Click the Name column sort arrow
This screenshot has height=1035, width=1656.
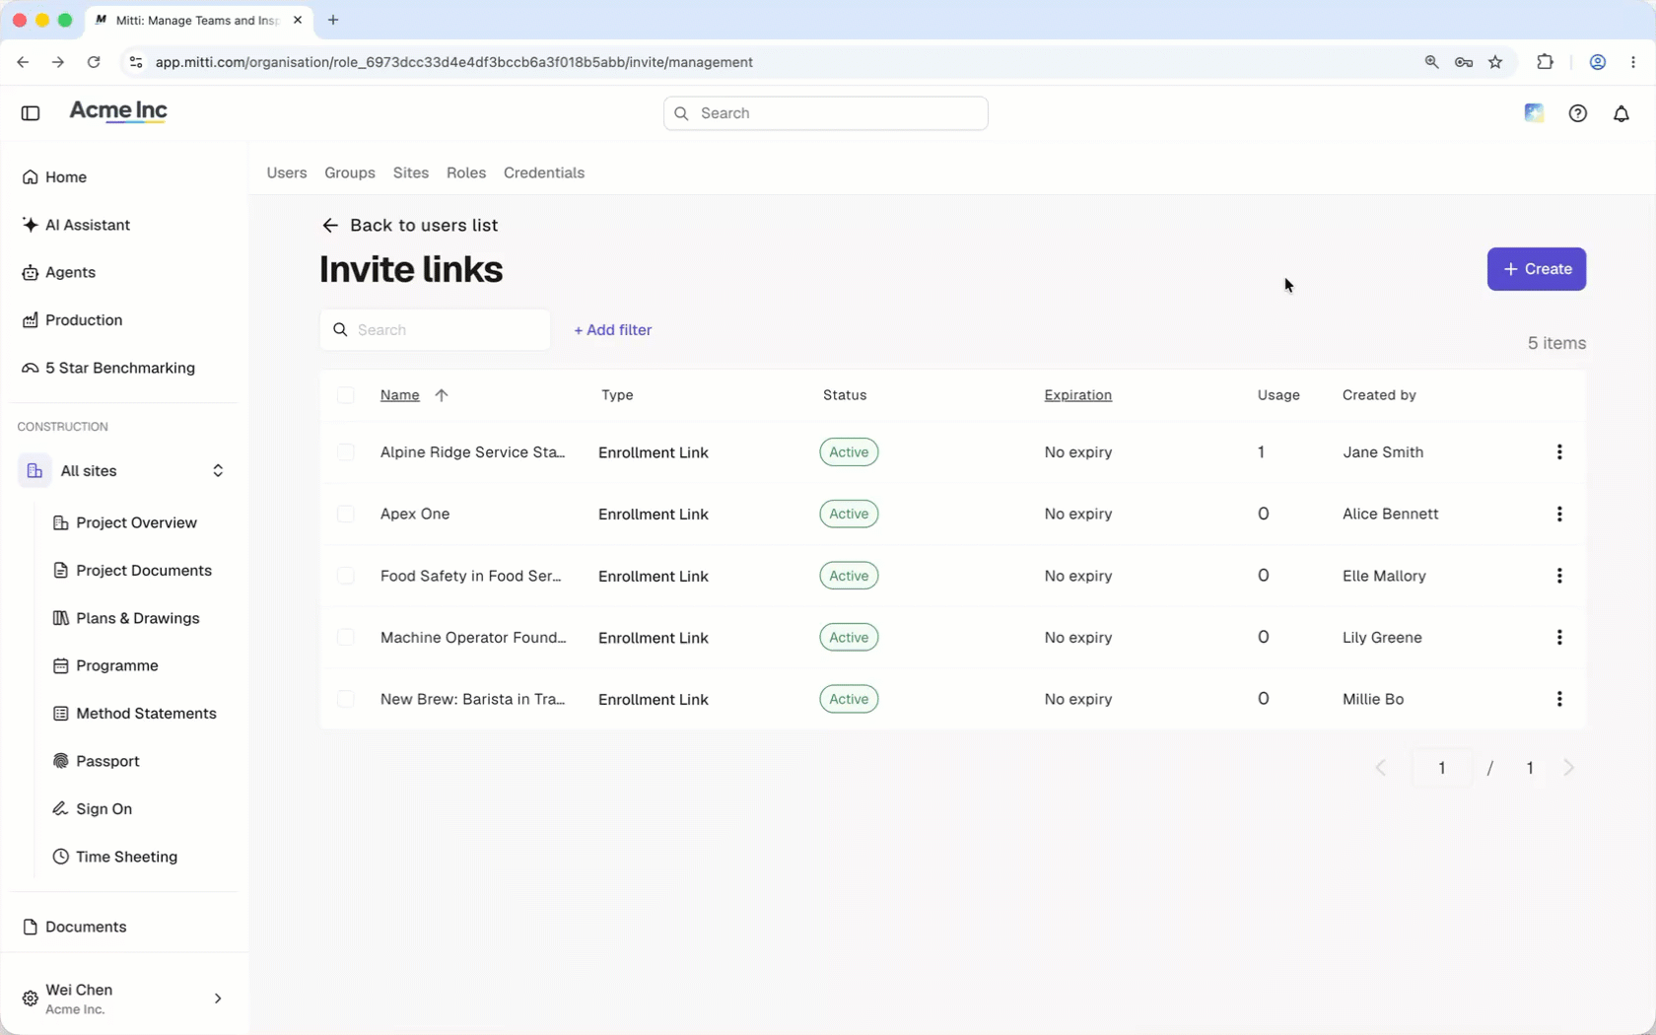(442, 395)
